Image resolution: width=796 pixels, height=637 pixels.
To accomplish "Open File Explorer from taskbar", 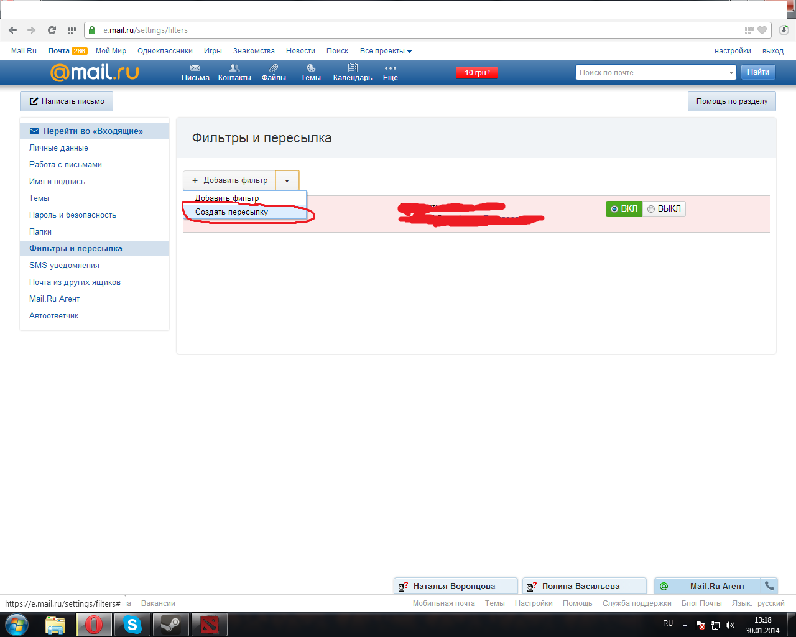I will 55,625.
